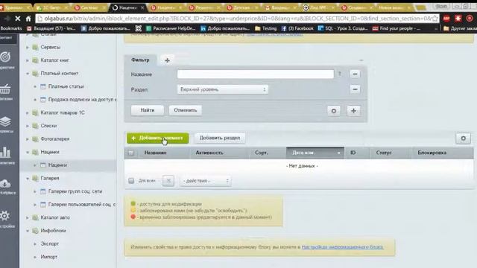Expand the Каталог авто tree item
The height and width of the screenshot is (268, 477).
[x=28, y=218]
